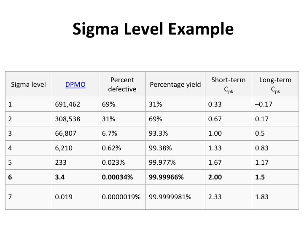This screenshot has height=230, width=307.
Task: Select the 'Short-term Cpk' header cell
Action: point(228,84)
